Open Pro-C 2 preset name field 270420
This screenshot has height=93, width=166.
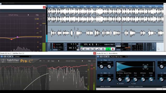[x=22, y=57]
